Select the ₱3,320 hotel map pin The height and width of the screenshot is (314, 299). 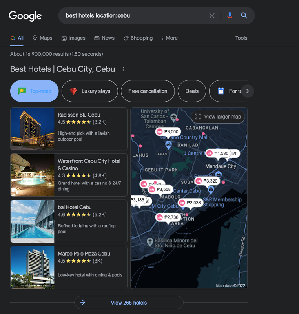pyautogui.click(x=207, y=181)
